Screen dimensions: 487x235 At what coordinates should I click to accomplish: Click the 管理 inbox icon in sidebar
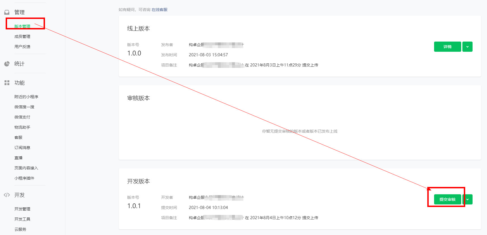pos(7,12)
